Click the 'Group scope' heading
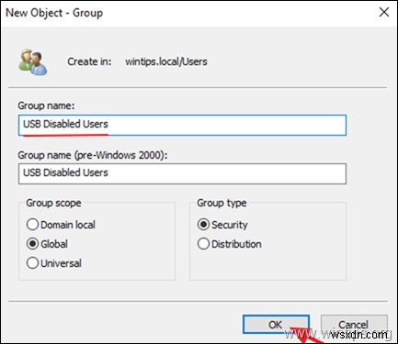Viewport: 398px width, 344px height. pos(53,203)
